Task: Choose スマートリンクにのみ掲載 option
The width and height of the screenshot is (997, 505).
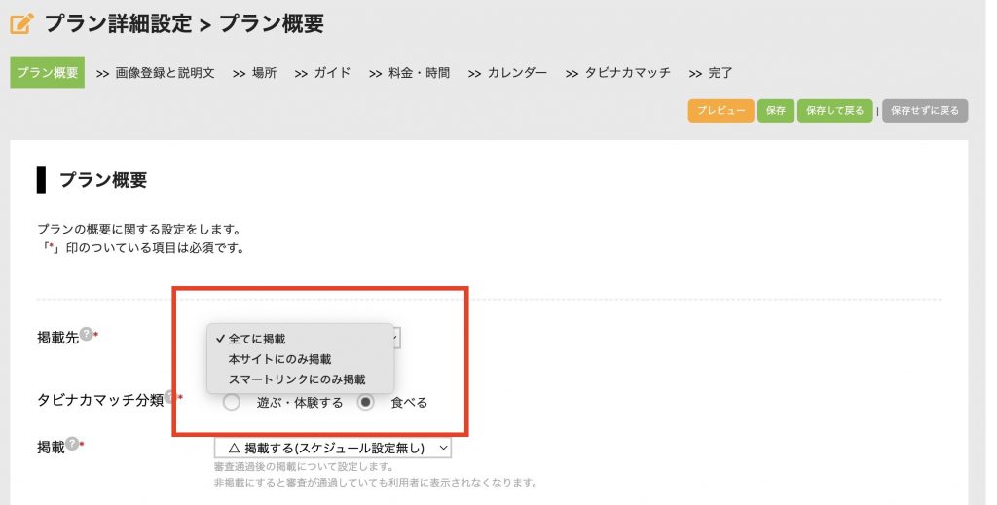Action: point(296,379)
